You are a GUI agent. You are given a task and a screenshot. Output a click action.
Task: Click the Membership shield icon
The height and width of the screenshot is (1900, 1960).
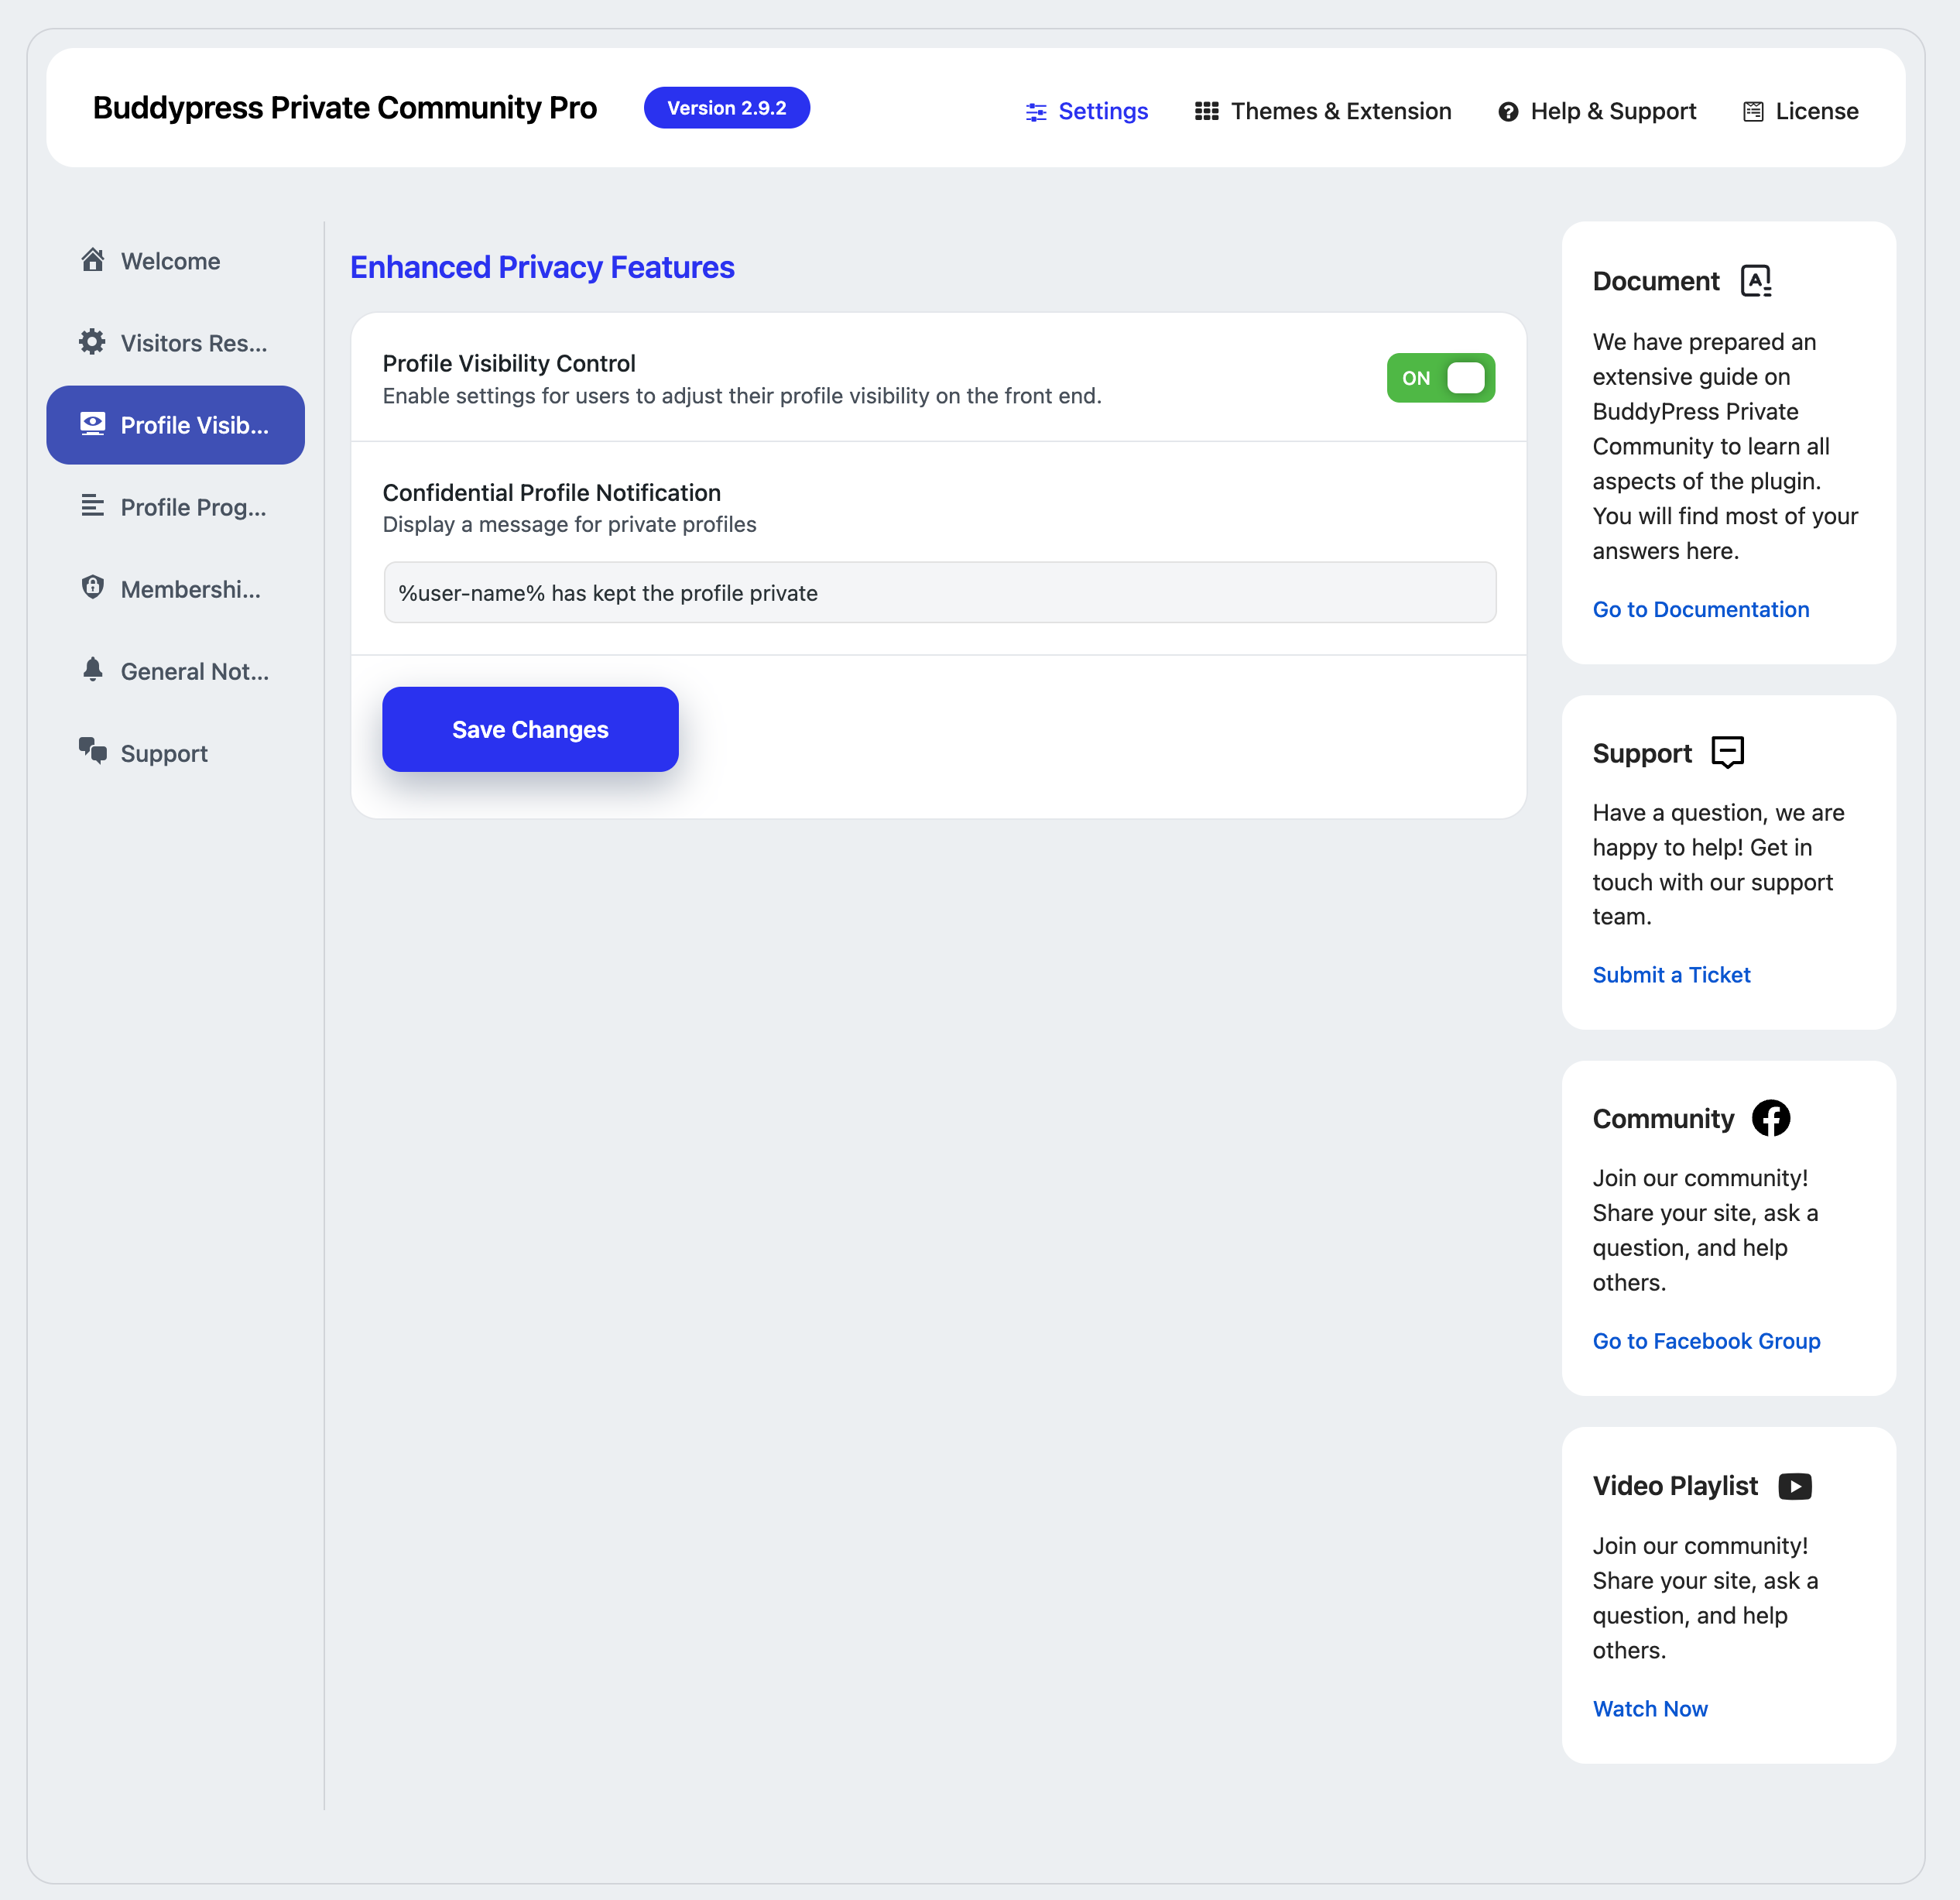click(x=93, y=588)
